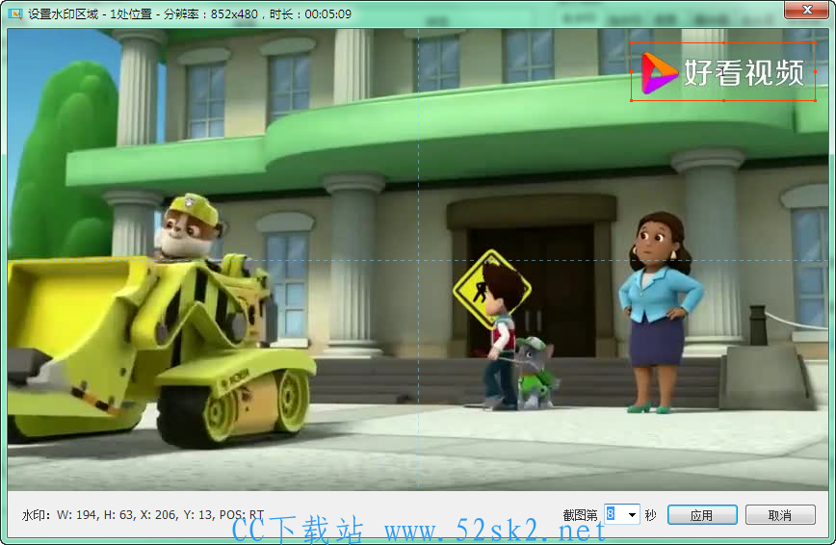The width and height of the screenshot is (836, 545).
Task: Click inside the 好看视频 watermark selection box
Action: click(x=723, y=71)
